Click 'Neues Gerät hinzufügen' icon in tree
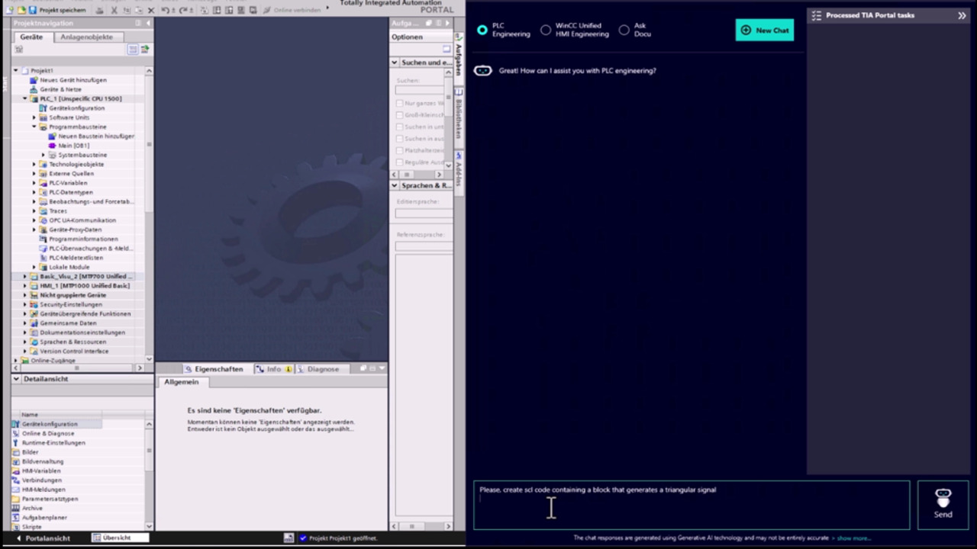This screenshot has width=977, height=549. (34, 80)
